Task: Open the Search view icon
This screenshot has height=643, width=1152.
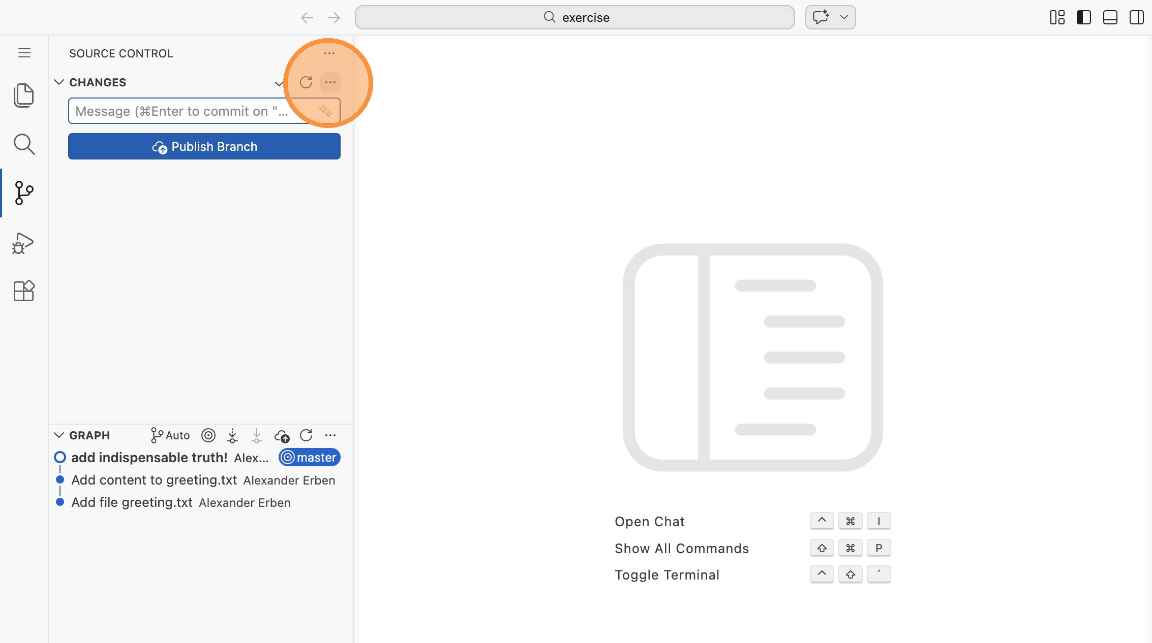Action: click(24, 144)
